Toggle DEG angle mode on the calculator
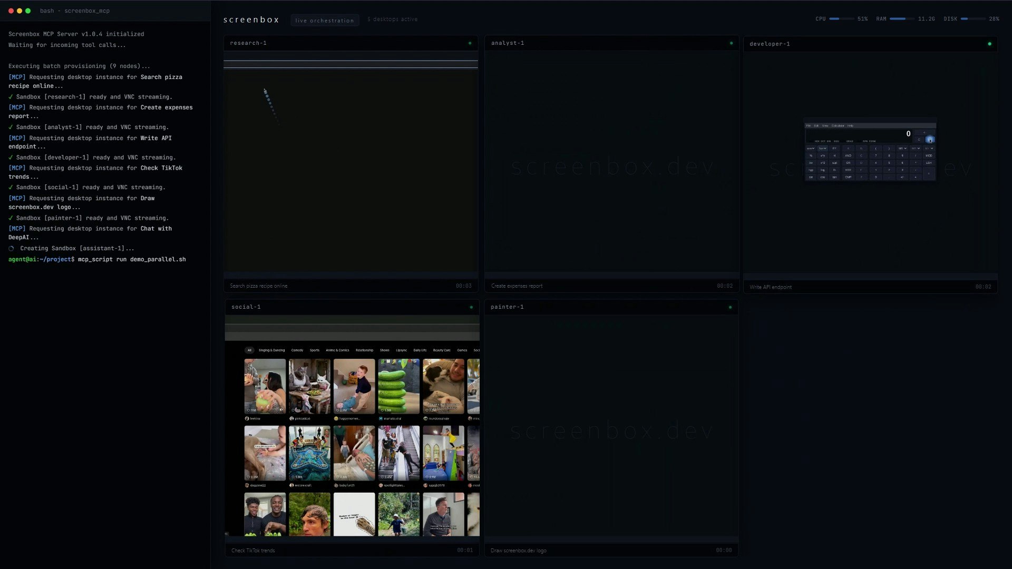This screenshot has height=569, width=1012. pyautogui.click(x=836, y=141)
